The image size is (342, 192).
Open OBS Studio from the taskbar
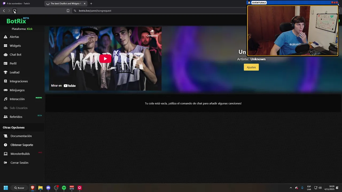click(56, 188)
